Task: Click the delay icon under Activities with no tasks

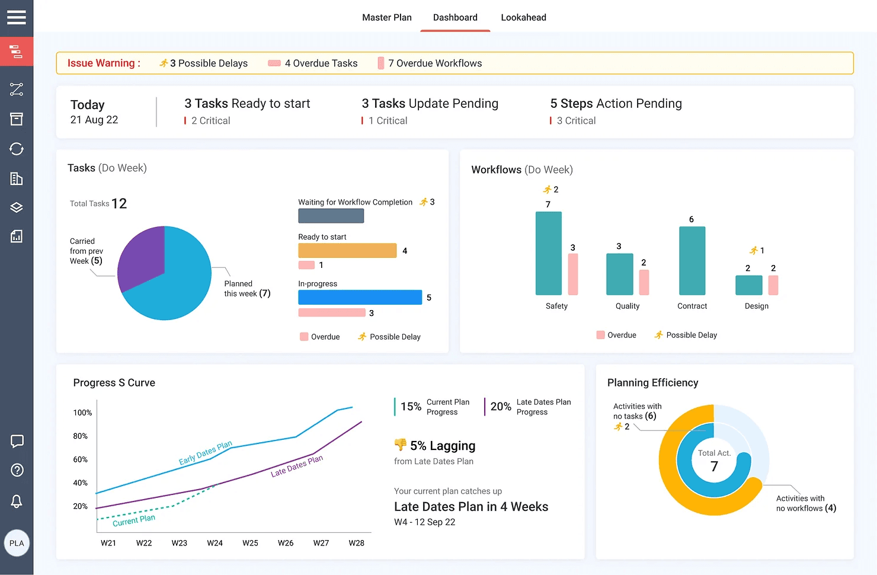Action: pyautogui.click(x=618, y=426)
